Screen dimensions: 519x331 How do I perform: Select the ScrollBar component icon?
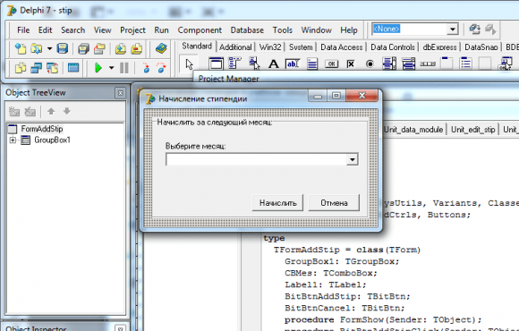(428, 64)
